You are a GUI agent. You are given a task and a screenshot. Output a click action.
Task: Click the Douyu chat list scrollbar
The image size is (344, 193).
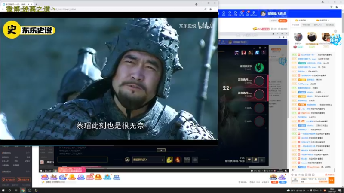pos(335,170)
